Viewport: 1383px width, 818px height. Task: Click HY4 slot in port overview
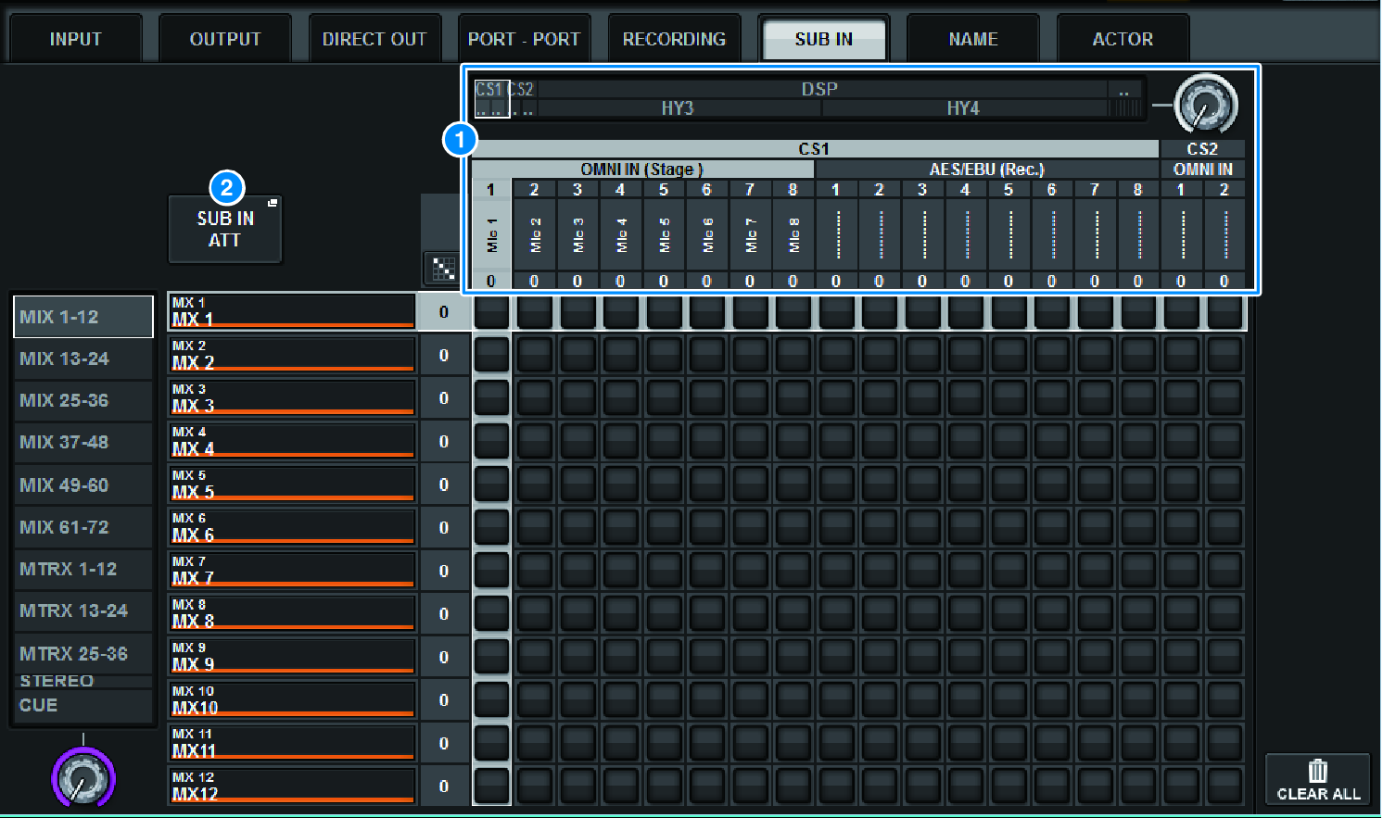(x=963, y=108)
